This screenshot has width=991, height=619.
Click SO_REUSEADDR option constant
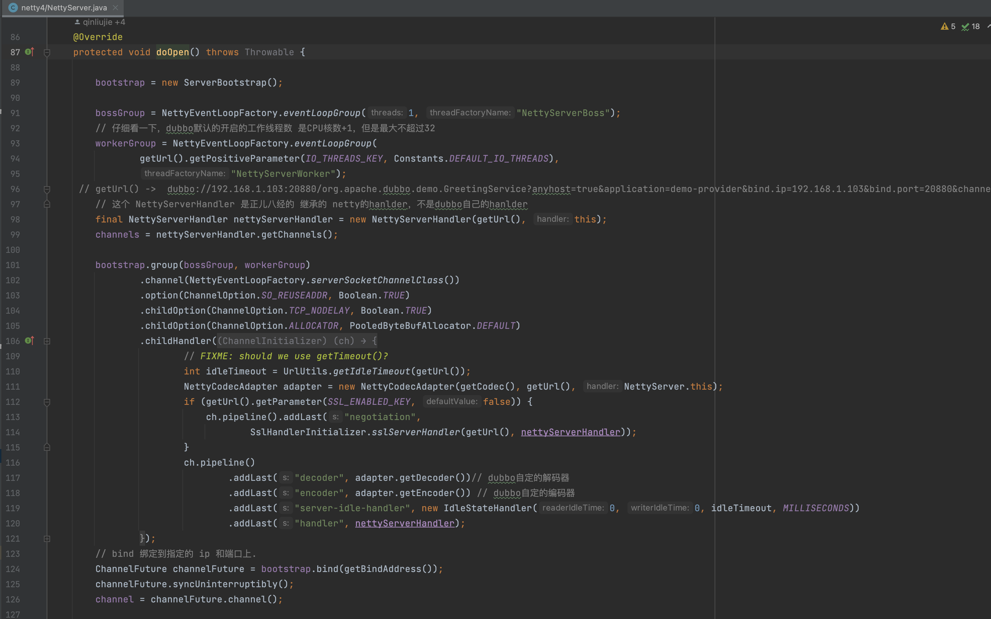point(294,295)
